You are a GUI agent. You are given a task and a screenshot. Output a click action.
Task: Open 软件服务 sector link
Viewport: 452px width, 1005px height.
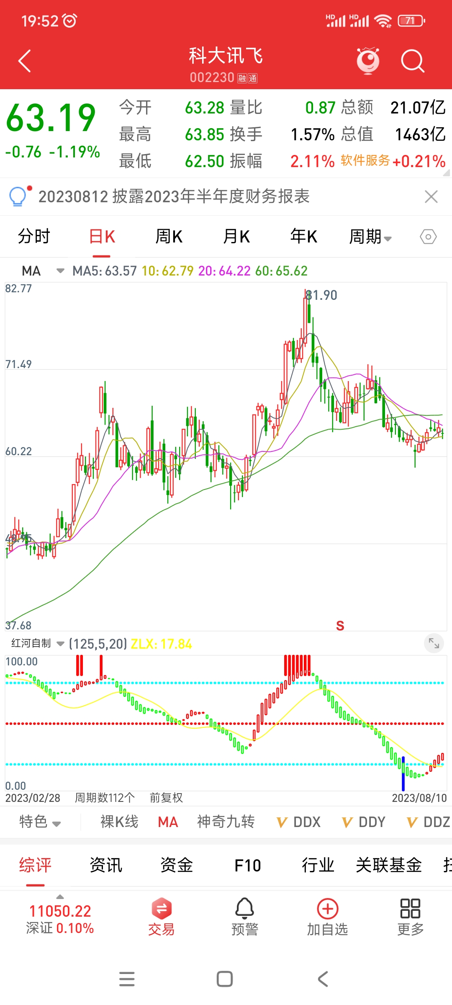(x=365, y=160)
